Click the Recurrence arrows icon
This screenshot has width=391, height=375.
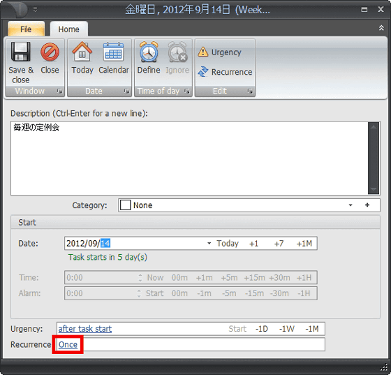(203, 72)
